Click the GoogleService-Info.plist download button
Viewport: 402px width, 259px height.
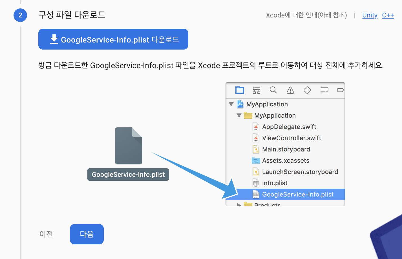point(113,39)
